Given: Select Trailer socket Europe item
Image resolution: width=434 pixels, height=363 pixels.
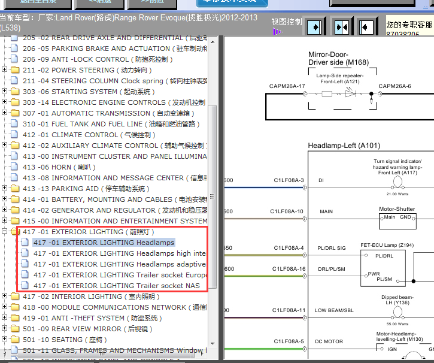Looking at the screenshot, I should pos(120,275).
